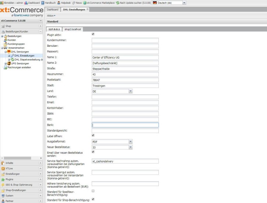Collapse the left sidebar panel
The width and height of the screenshot is (267, 203).
coord(41,20)
